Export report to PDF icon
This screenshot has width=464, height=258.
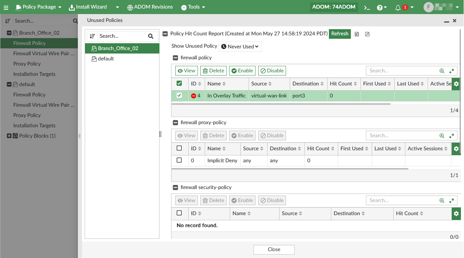367,34
